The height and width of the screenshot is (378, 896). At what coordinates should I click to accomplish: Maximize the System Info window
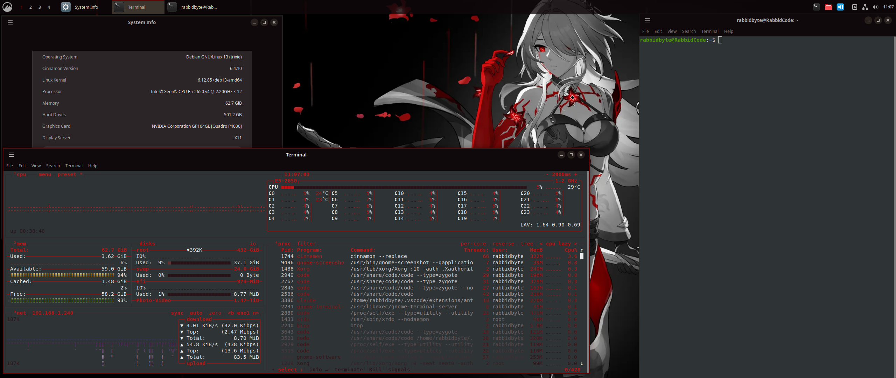tap(264, 22)
